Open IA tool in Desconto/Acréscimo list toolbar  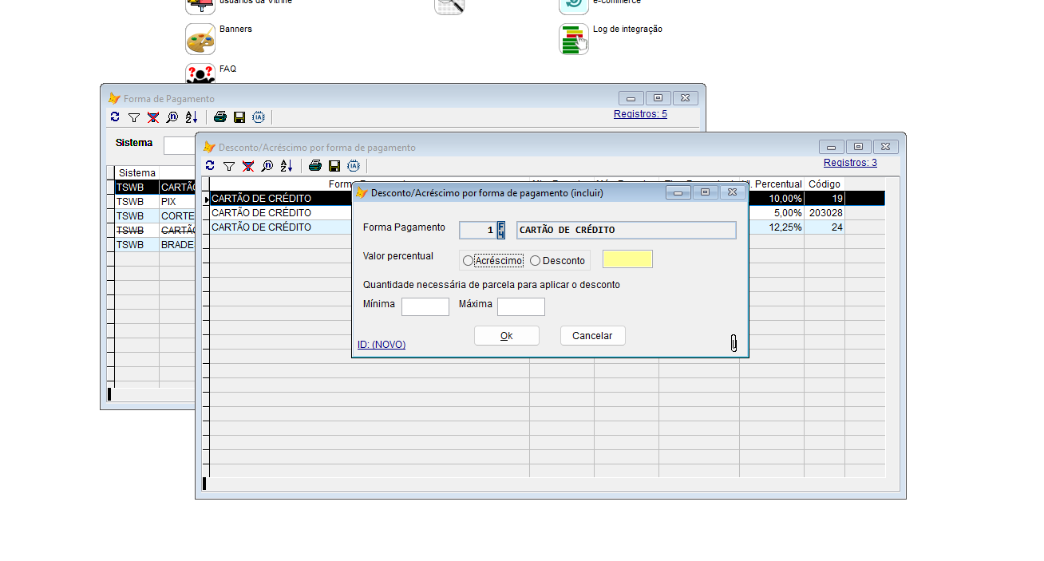click(x=354, y=166)
